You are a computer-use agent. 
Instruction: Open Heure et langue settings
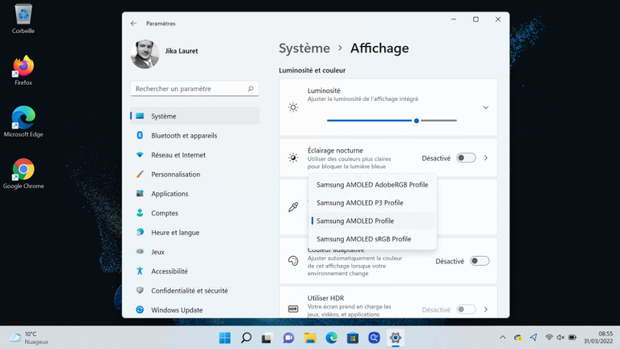tap(195, 233)
